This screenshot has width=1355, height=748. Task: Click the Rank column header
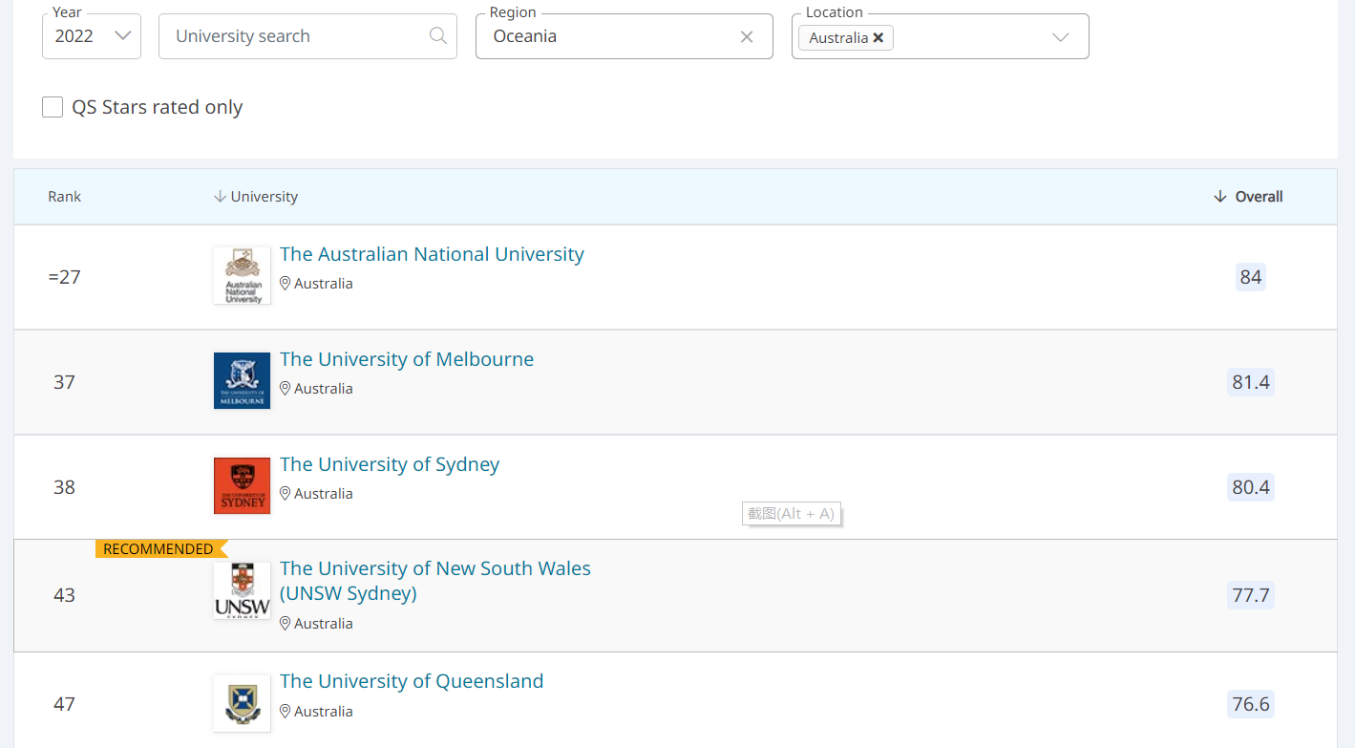tap(65, 197)
